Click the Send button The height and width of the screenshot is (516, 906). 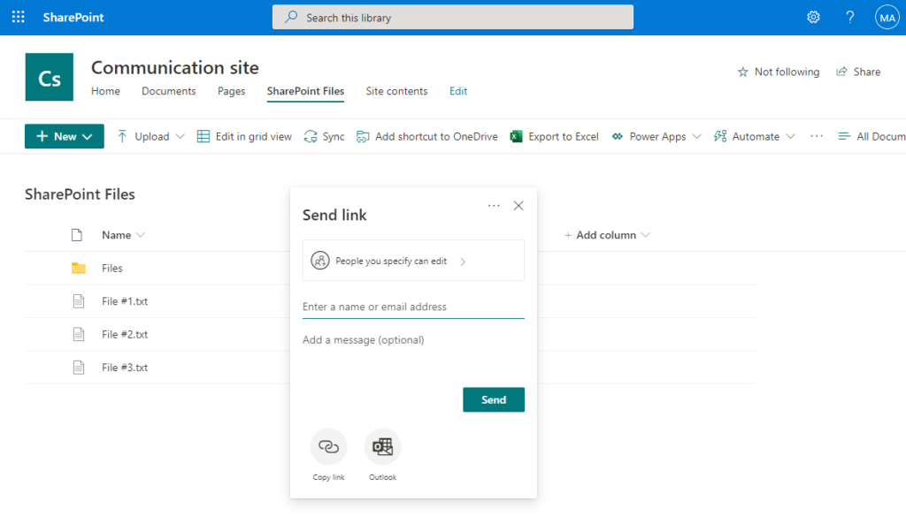(494, 399)
